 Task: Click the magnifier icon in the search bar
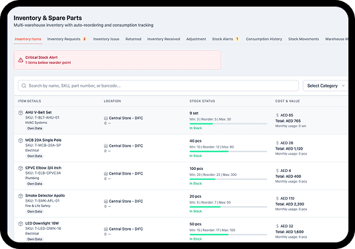click(24, 86)
